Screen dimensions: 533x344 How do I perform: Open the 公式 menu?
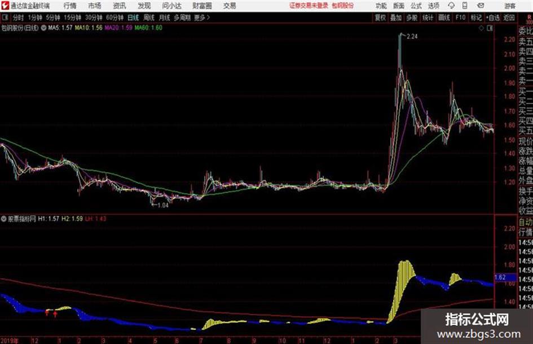[416, 6]
